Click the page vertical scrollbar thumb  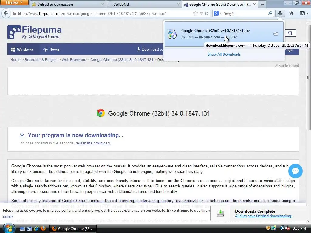pyautogui.click(x=308, y=77)
